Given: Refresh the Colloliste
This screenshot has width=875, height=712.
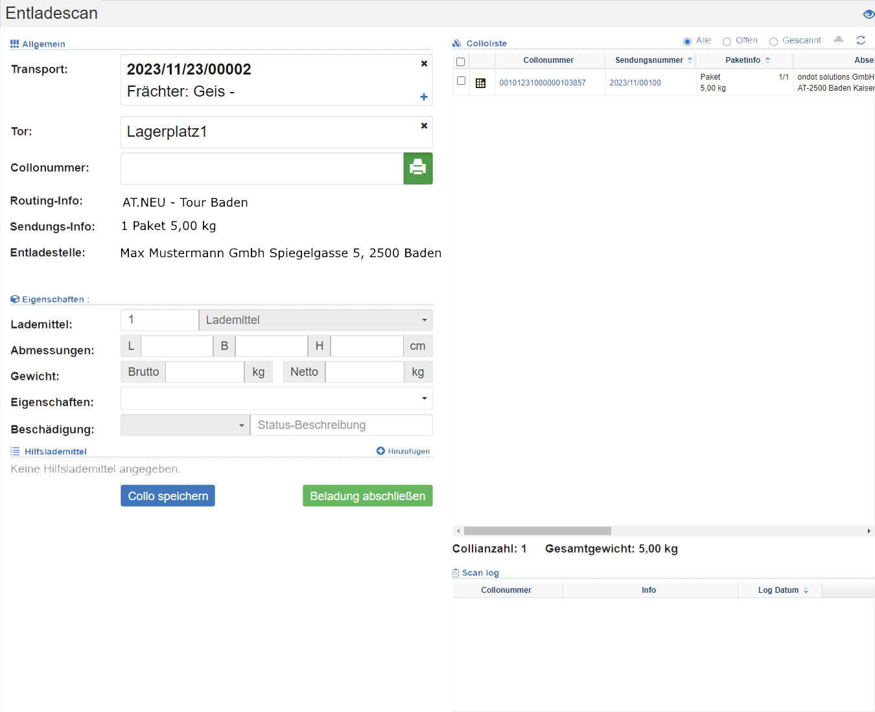Looking at the screenshot, I should click(x=861, y=40).
